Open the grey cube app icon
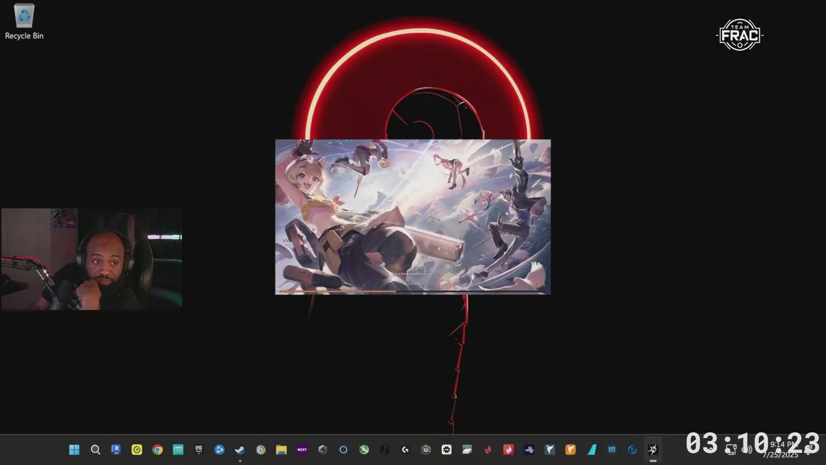 point(323,449)
